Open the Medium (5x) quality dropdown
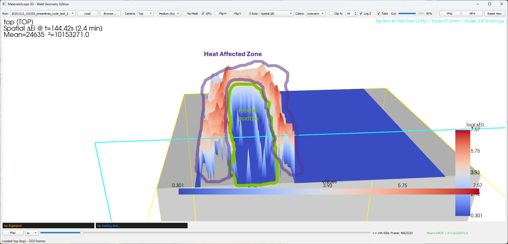The width and height of the screenshot is (508, 244). 169,13
